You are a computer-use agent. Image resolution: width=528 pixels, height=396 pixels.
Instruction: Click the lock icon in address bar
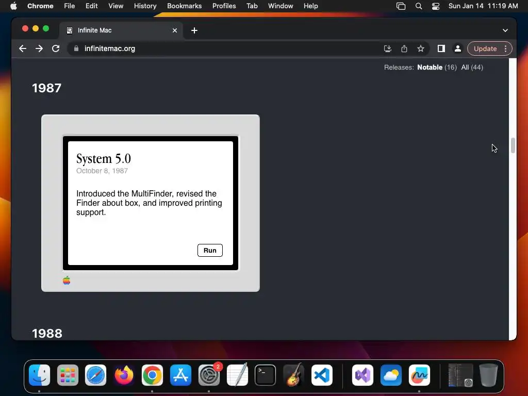76,48
